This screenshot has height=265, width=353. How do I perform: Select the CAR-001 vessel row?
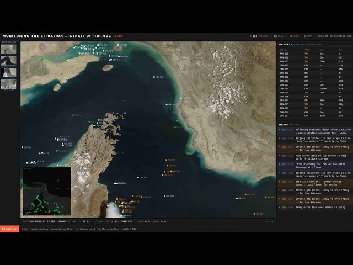[315, 70]
